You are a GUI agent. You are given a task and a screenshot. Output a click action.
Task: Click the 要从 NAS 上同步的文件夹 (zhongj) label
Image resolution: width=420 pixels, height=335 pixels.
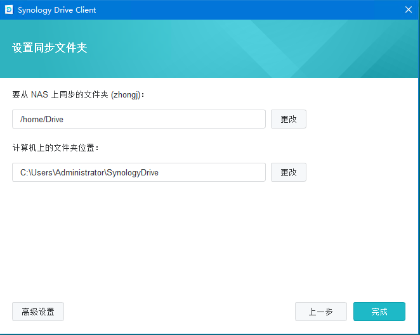pyautogui.click(x=78, y=94)
